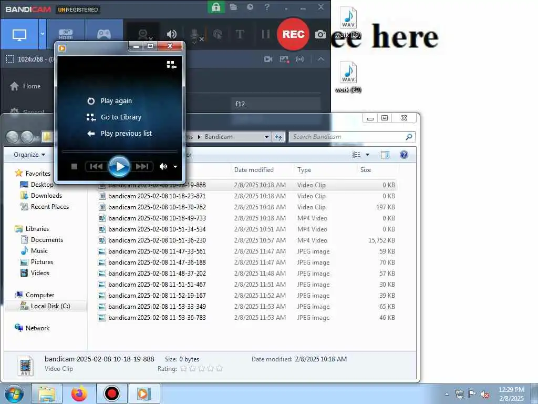Click Explorer back navigation button
This screenshot has width=538, height=404.
[13, 137]
